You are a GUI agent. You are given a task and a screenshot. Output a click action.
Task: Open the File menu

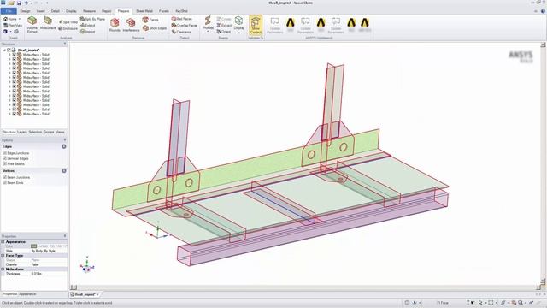[x=9, y=11]
